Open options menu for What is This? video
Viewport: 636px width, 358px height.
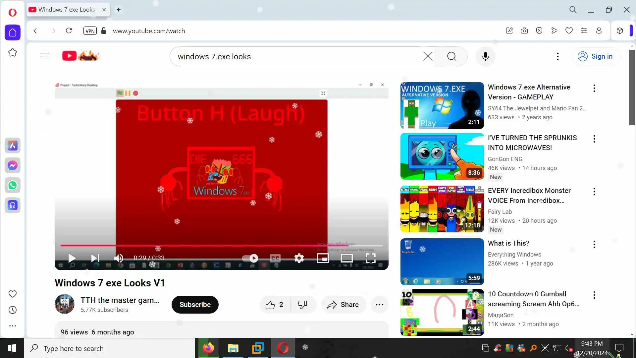pyautogui.click(x=594, y=244)
